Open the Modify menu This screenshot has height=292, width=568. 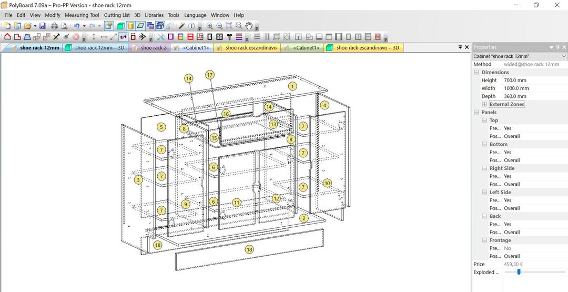pyautogui.click(x=53, y=15)
